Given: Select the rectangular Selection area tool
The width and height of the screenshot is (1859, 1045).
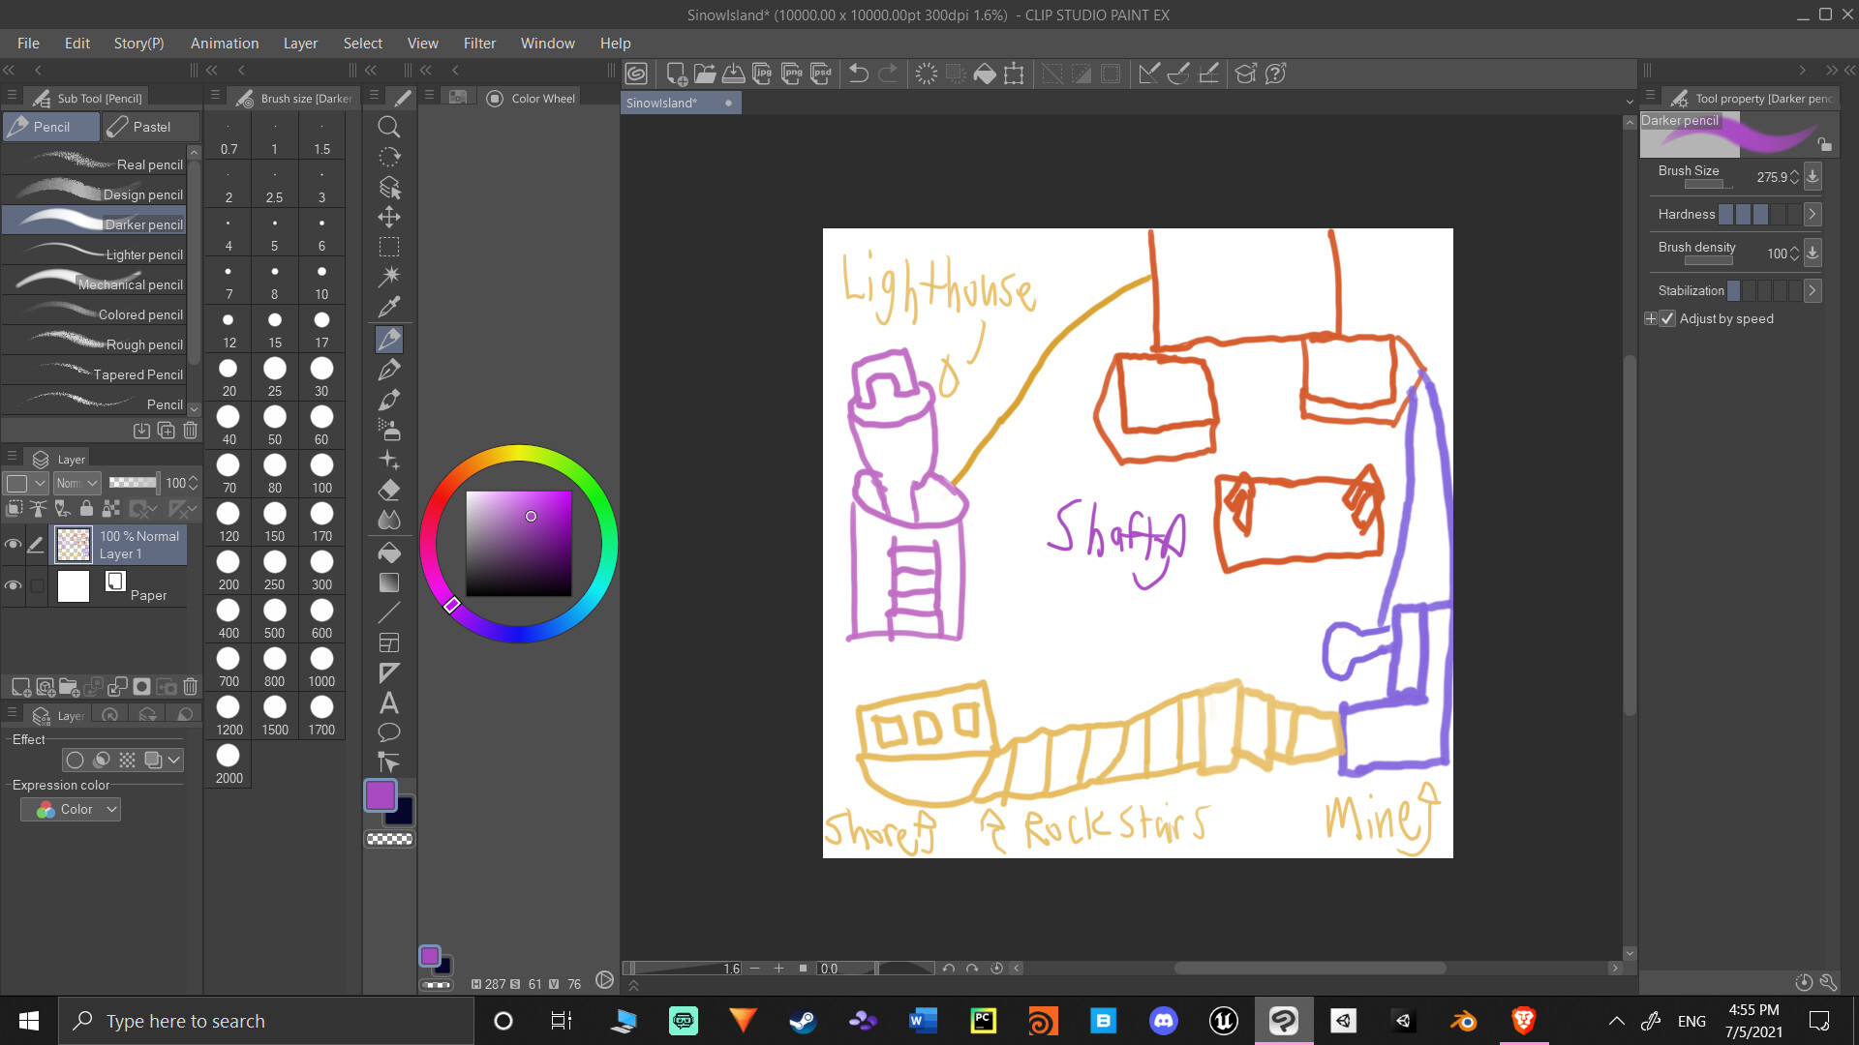Looking at the screenshot, I should 389,247.
